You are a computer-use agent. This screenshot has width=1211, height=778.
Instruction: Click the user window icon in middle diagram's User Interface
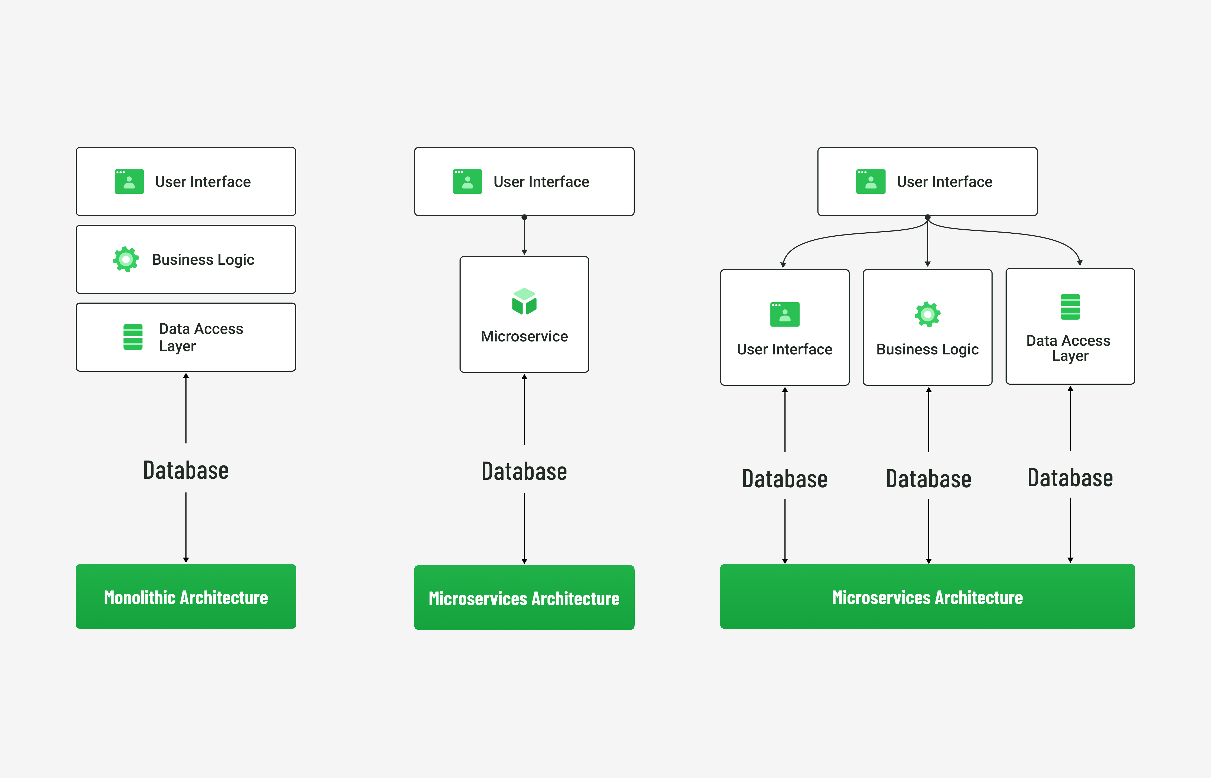tap(468, 181)
